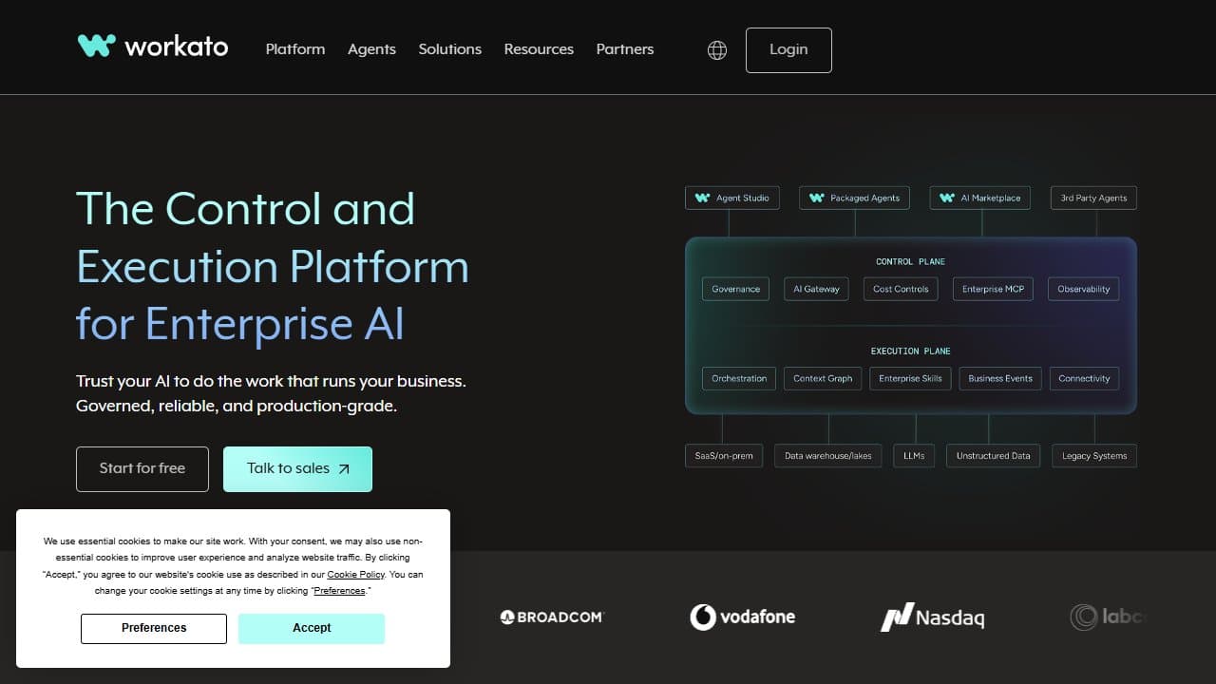Image resolution: width=1216 pixels, height=684 pixels.
Task: Click the AI Marketplace diagram box
Action: click(x=979, y=198)
